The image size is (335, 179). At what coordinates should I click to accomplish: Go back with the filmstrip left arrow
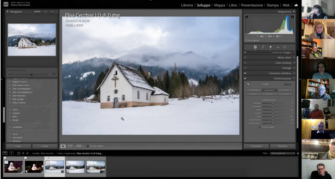(x=23, y=153)
